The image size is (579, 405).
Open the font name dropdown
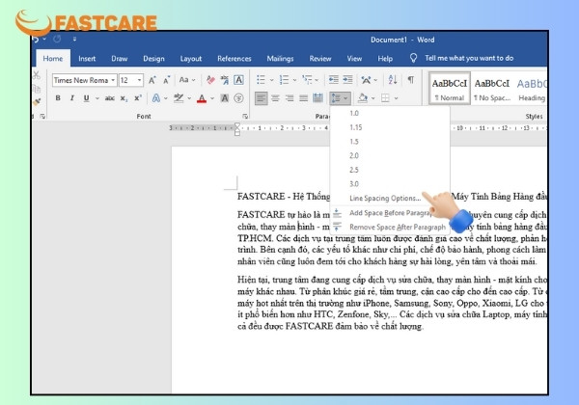[113, 80]
